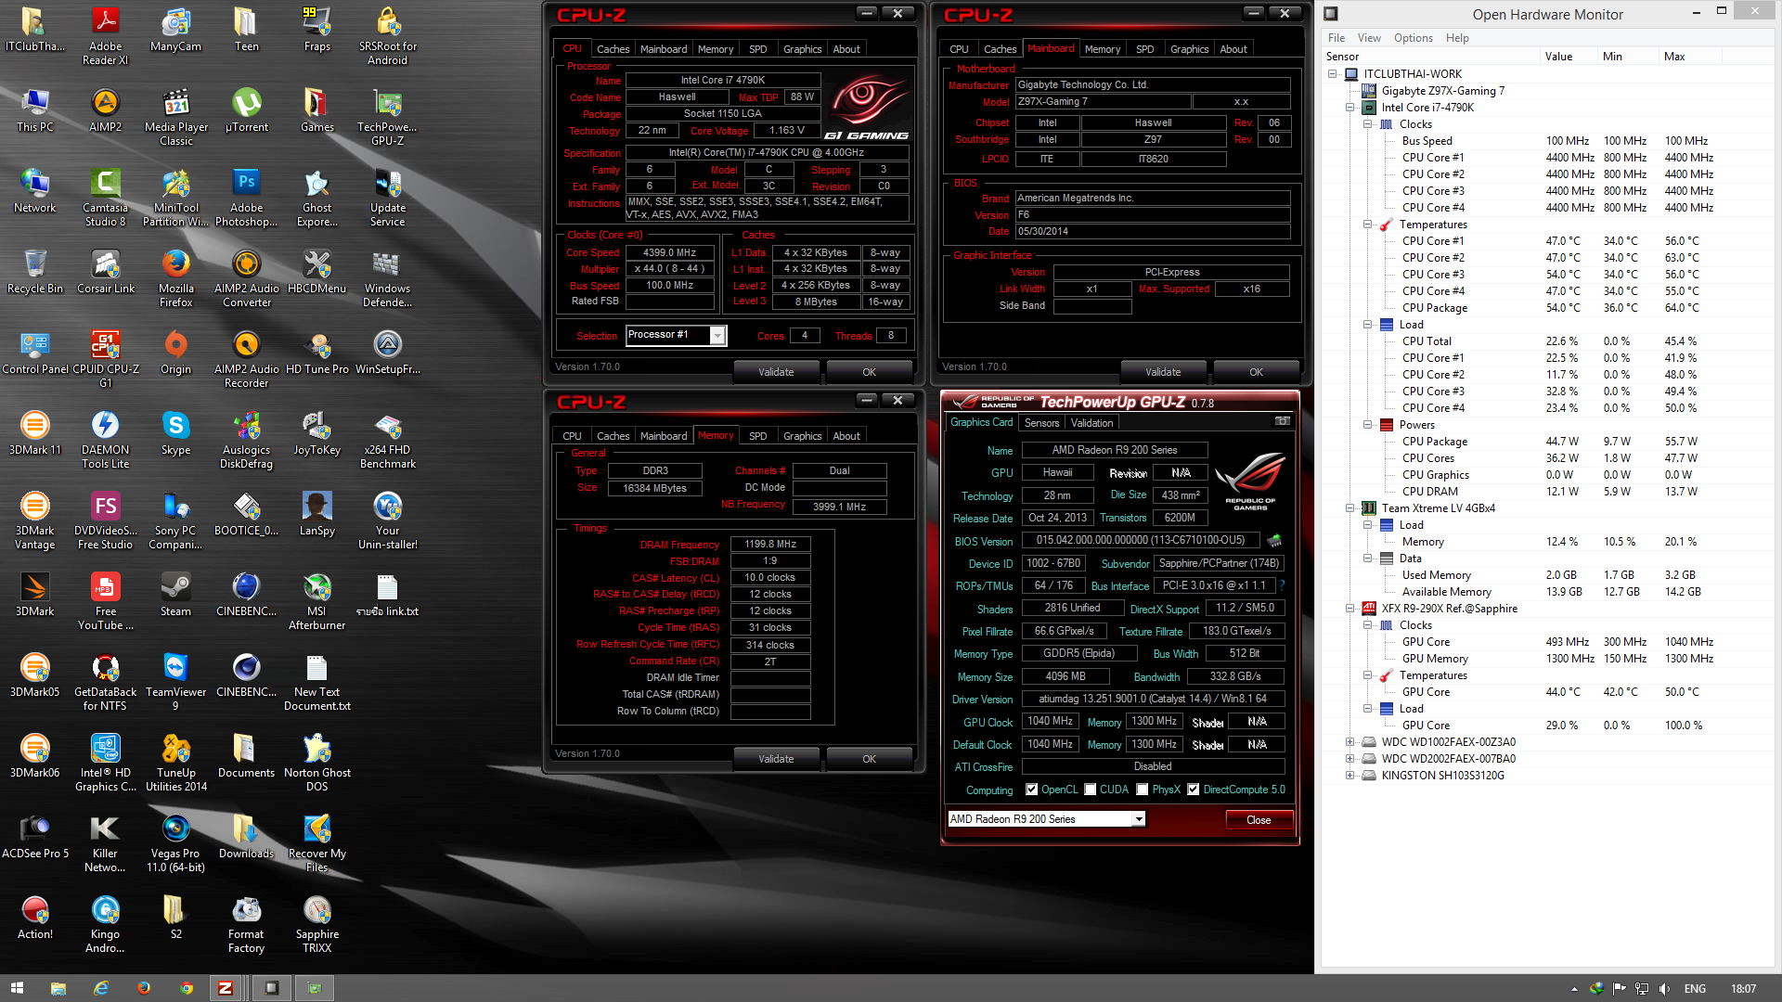Open the Processor #1 selection dropdown
The width and height of the screenshot is (1782, 1002).
pos(717,336)
